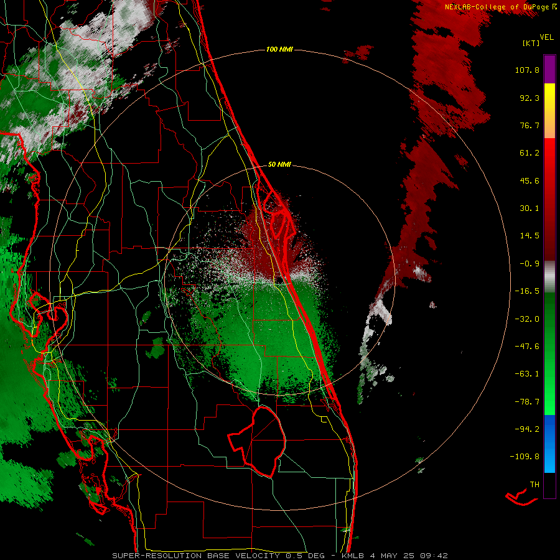Click the 50 NMI range ring label

coord(279,164)
